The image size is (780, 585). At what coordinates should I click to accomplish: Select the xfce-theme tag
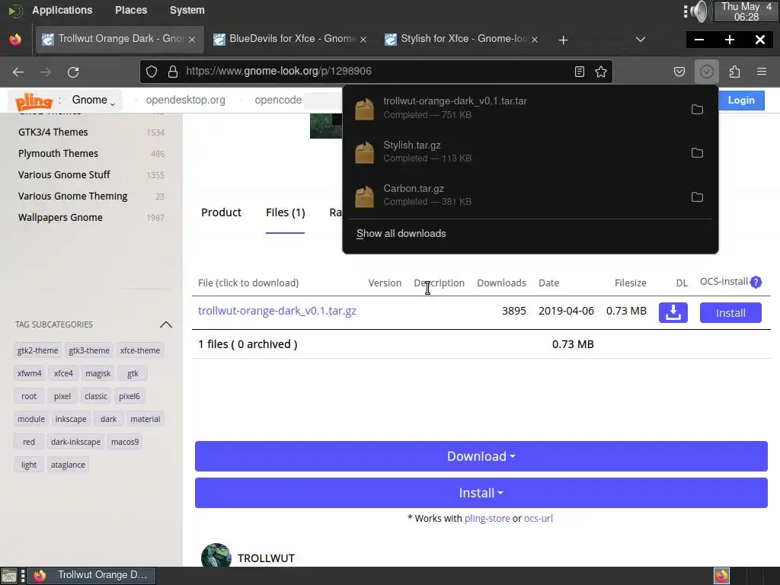tap(140, 350)
